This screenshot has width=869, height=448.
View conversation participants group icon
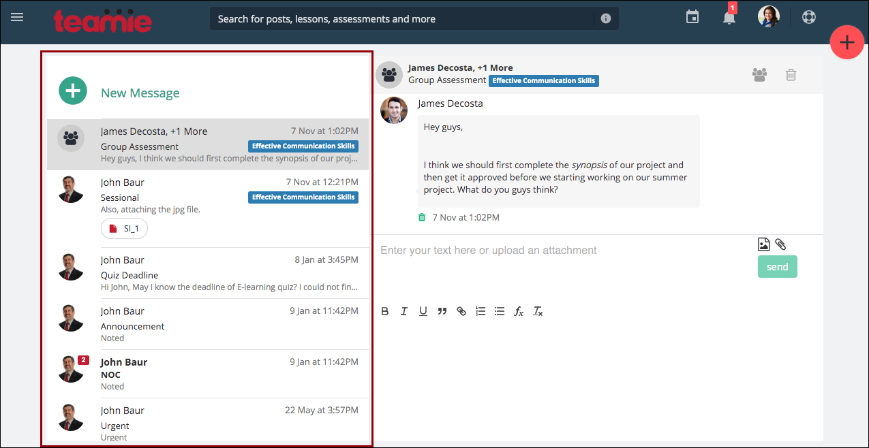(760, 75)
